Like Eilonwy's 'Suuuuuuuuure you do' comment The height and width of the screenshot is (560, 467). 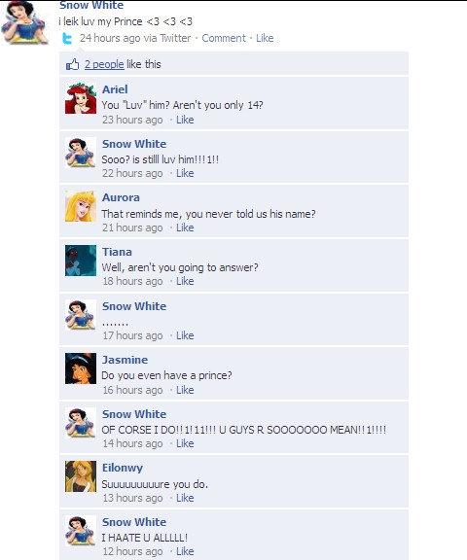click(x=185, y=498)
